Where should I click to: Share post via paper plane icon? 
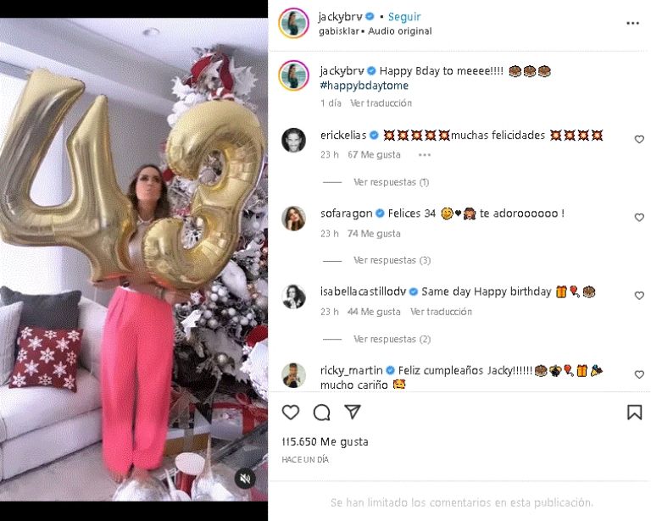[x=353, y=413]
